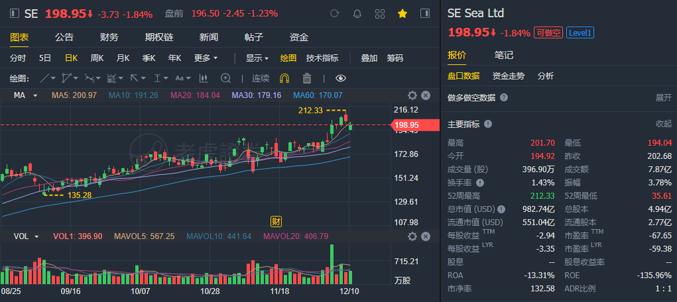Screen dimensions: 677x302
Task: Select the line drawing tool
Action: click(x=44, y=78)
